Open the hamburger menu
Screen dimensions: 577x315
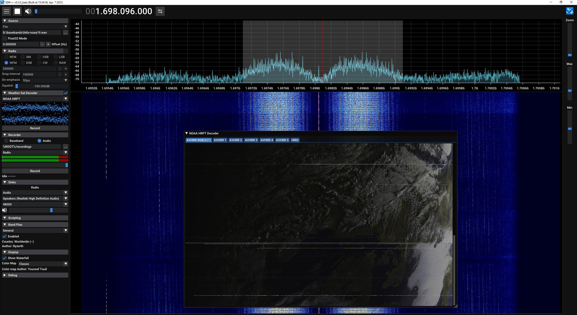(x=6, y=11)
